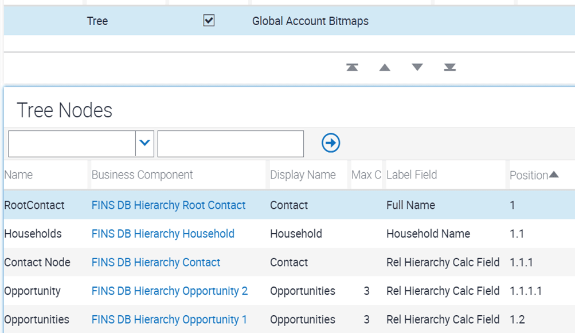Open FINS DB Hierarchy Opportunity 1 link
The width and height of the screenshot is (575, 333).
pos(169,319)
